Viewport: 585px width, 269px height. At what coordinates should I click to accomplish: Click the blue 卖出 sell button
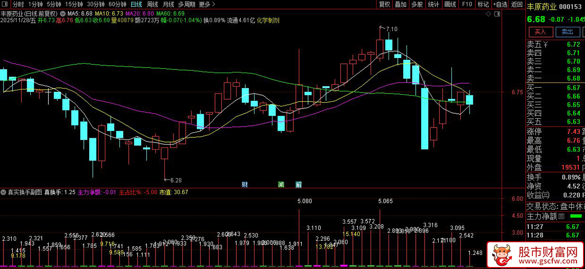(x=567, y=32)
